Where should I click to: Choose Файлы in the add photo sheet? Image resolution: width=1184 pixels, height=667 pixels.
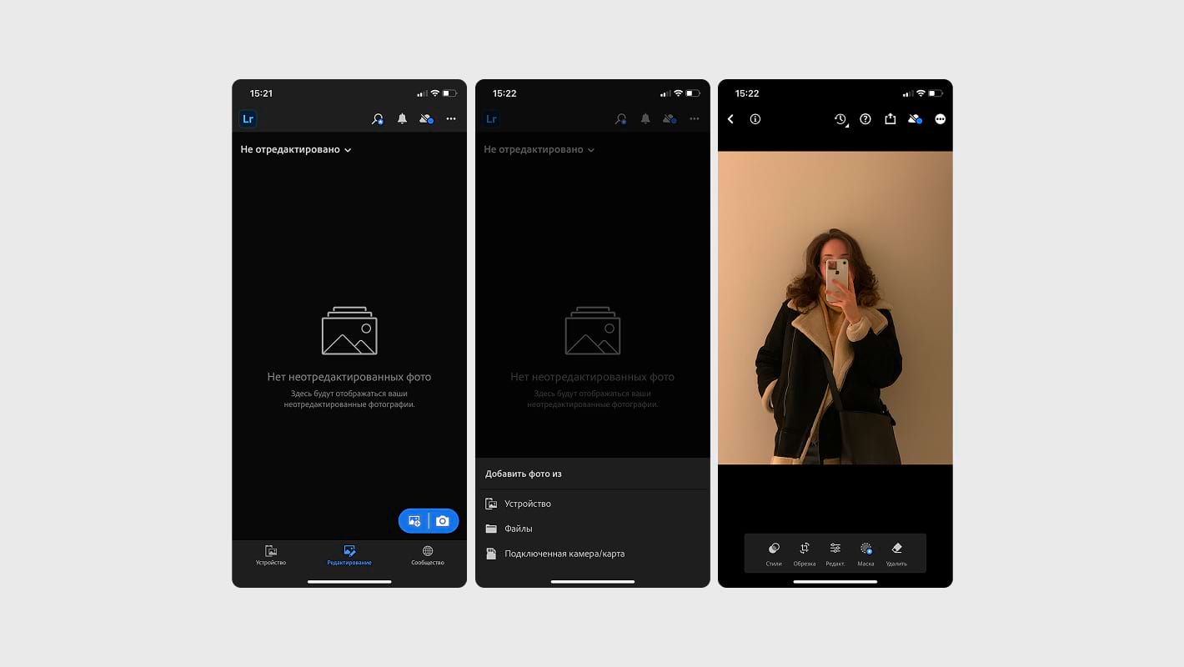[518, 529]
